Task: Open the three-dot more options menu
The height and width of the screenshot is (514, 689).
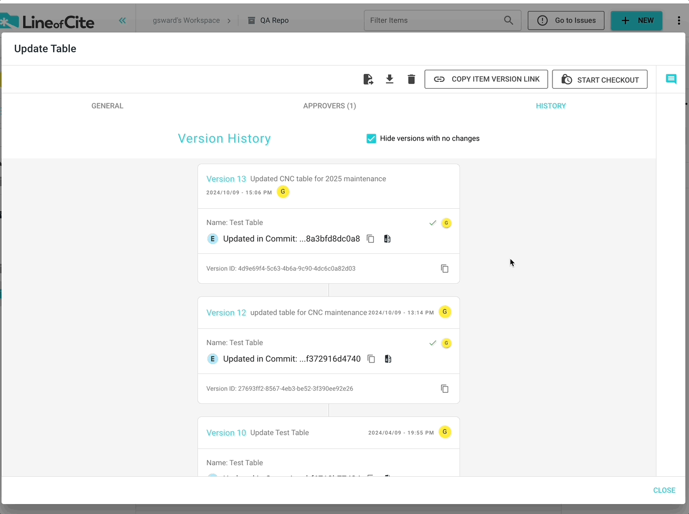Action: [678, 20]
